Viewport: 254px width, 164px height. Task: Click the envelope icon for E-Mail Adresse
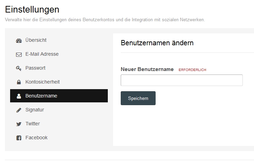pyautogui.click(x=19, y=54)
